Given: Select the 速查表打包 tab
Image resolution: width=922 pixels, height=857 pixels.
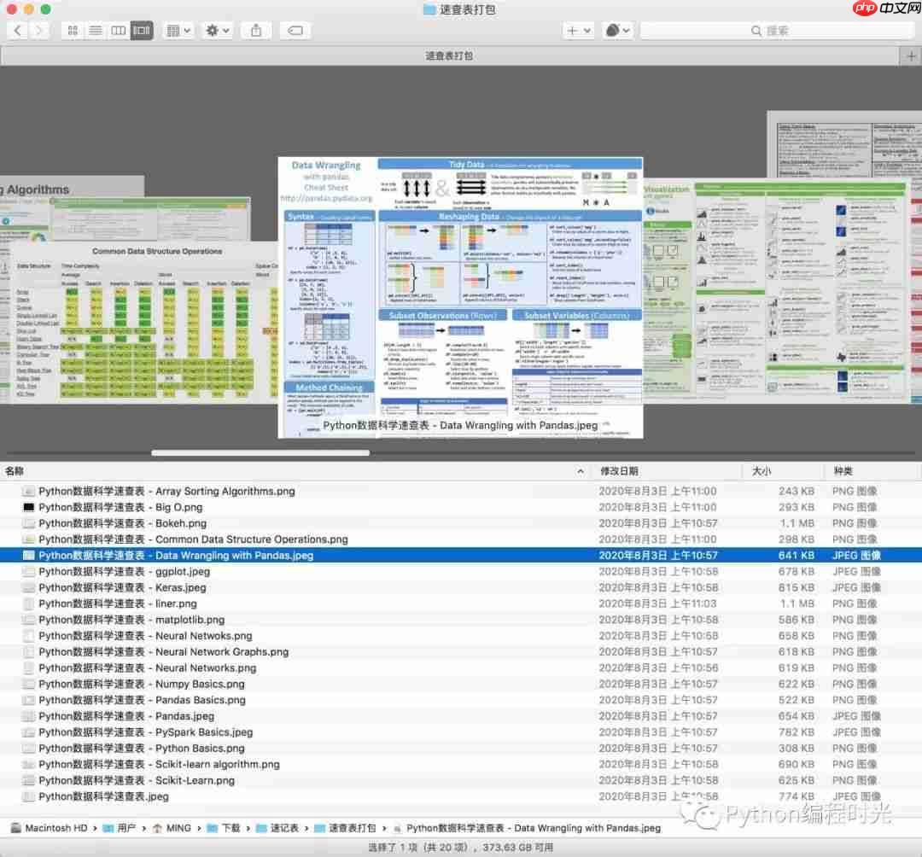Looking at the screenshot, I should [x=450, y=55].
